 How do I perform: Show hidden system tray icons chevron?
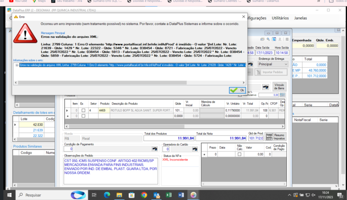coord(289,195)
